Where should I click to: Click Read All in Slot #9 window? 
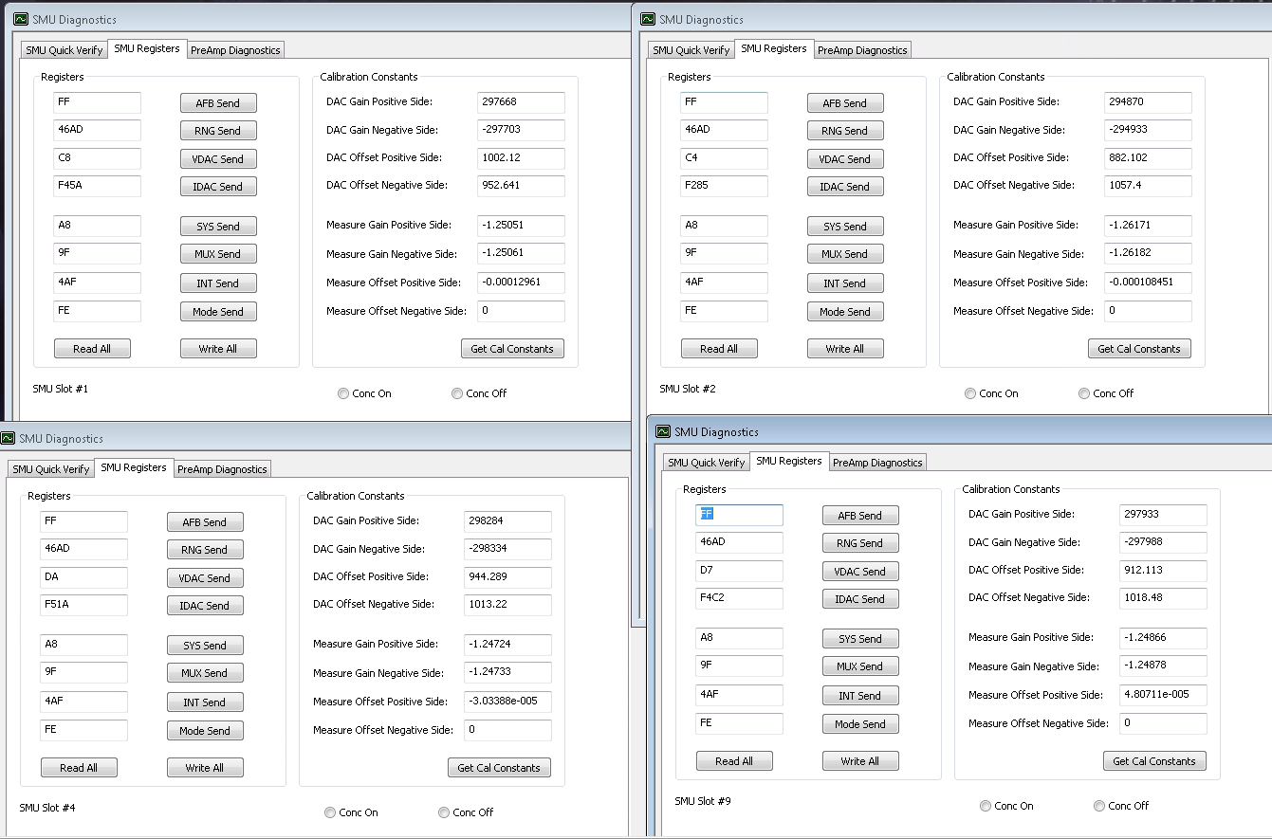734,761
